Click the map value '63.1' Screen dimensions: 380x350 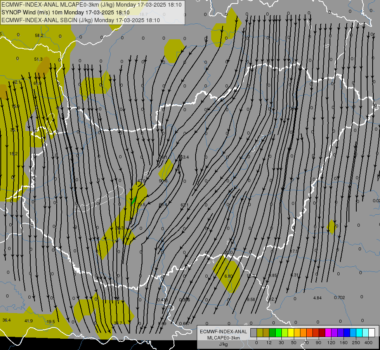point(184,205)
